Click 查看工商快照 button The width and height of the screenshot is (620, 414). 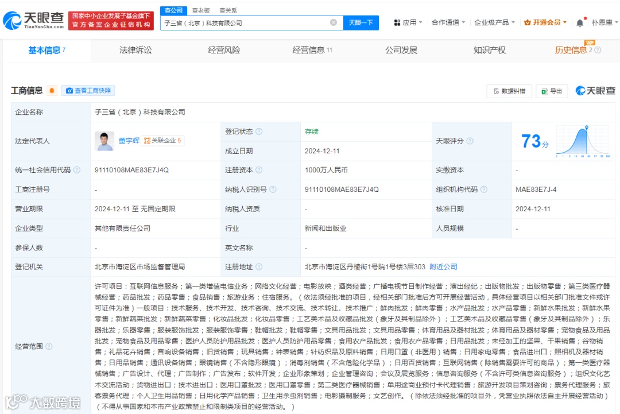88,91
